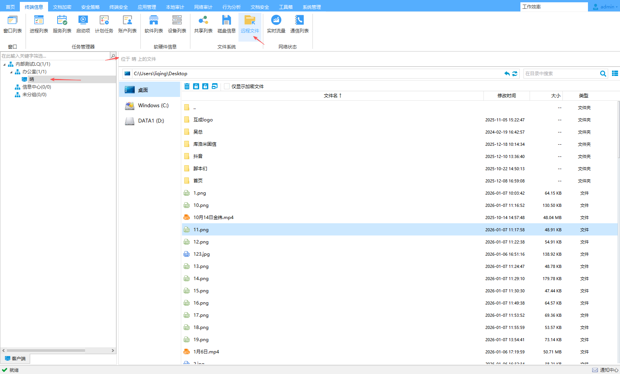Sort by 修改时间 column header

(x=506, y=96)
